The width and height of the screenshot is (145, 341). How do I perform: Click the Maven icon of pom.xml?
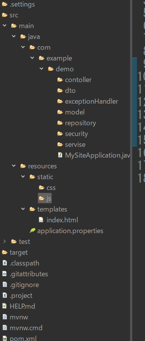(x=5, y=339)
